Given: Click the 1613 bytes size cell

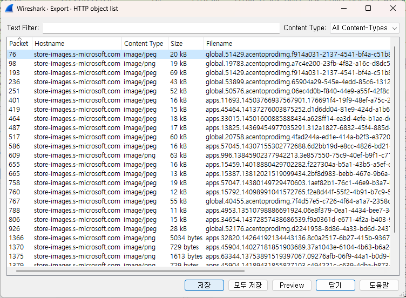Looking at the screenshot, I should (x=186, y=256).
